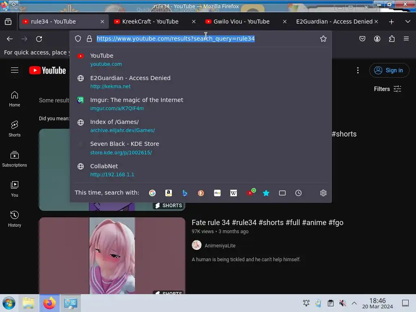Go to the YouTube logo home
This screenshot has width=416, height=312.
click(48, 70)
